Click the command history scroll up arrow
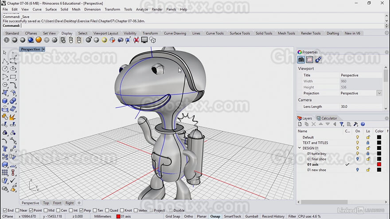390x219 pixels. point(386,16)
